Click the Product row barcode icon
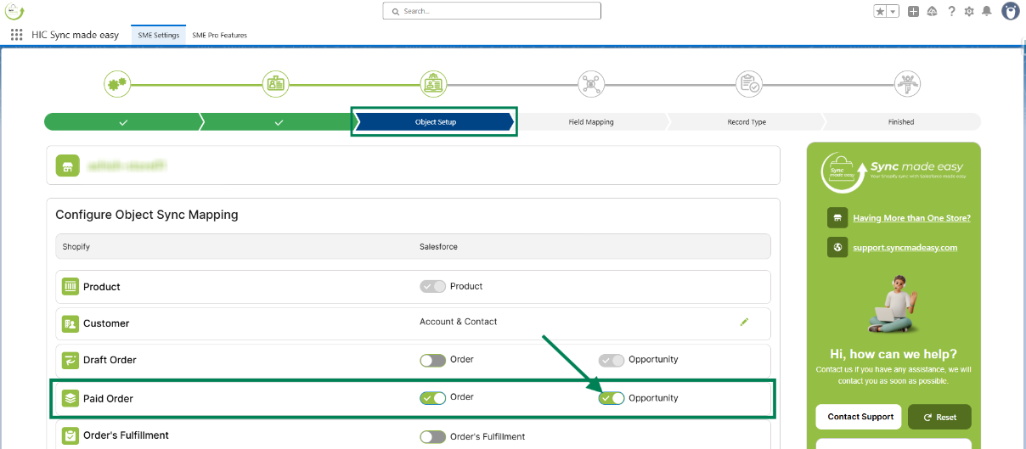 click(70, 287)
